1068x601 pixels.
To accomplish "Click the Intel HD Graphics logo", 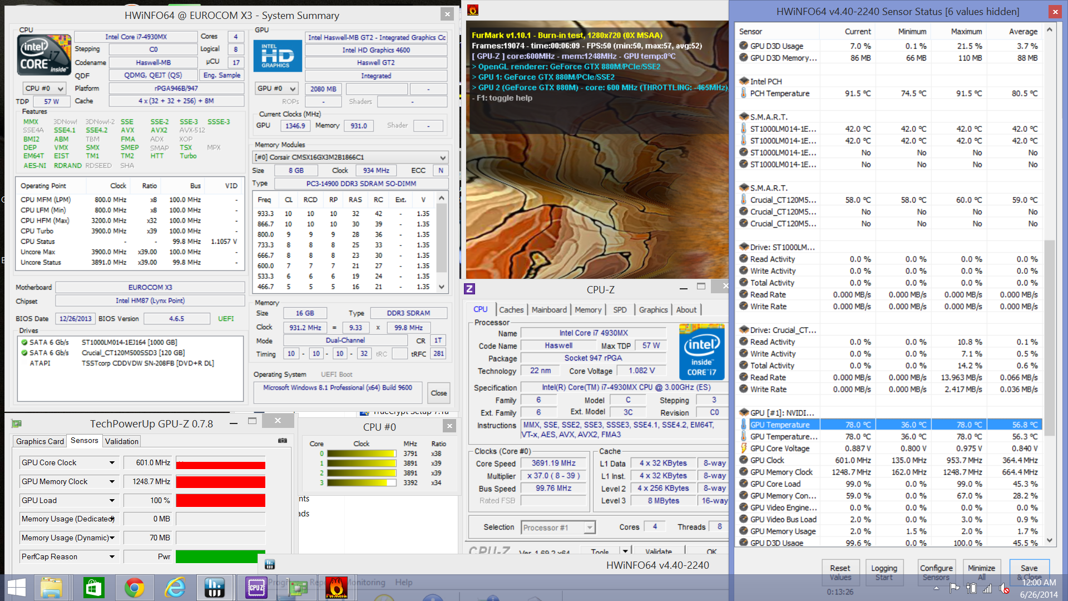I will point(278,56).
